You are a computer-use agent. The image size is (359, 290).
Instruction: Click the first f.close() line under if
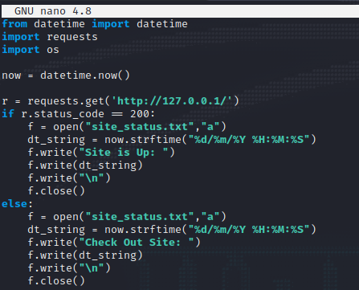pos(56,191)
